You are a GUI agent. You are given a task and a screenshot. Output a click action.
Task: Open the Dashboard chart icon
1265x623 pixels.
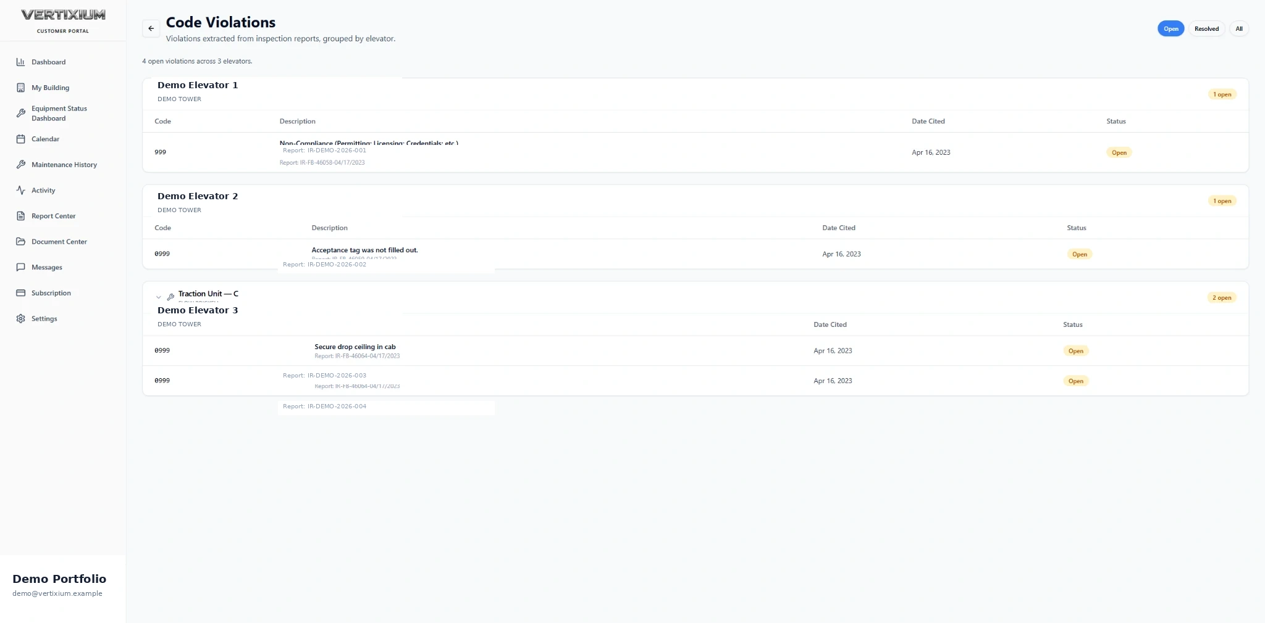coord(20,62)
